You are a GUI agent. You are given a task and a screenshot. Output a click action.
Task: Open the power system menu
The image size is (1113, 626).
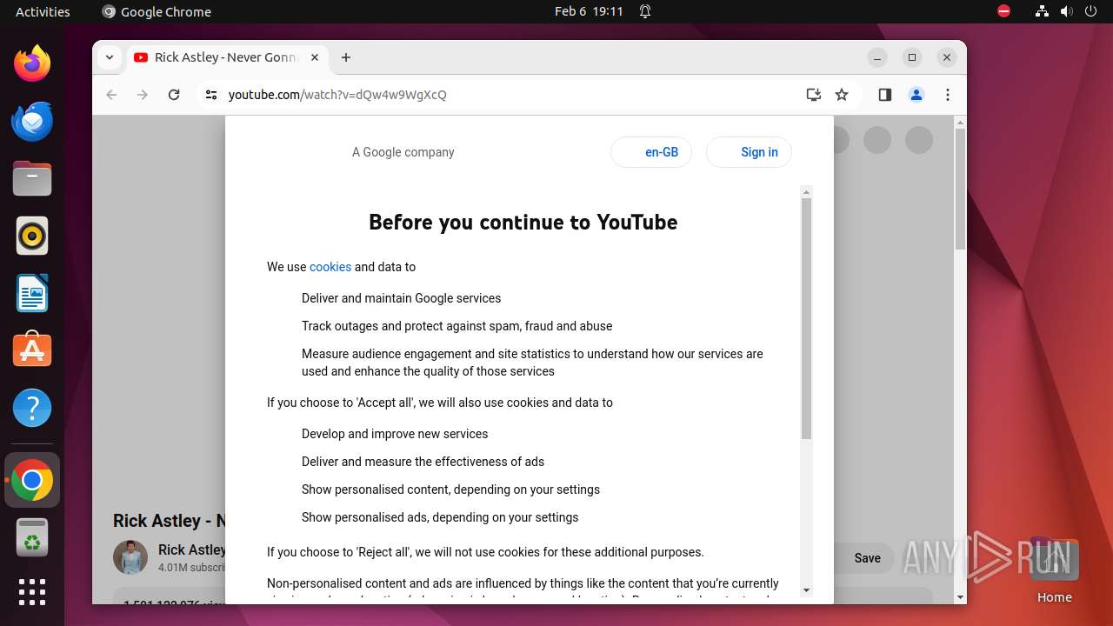[1090, 11]
